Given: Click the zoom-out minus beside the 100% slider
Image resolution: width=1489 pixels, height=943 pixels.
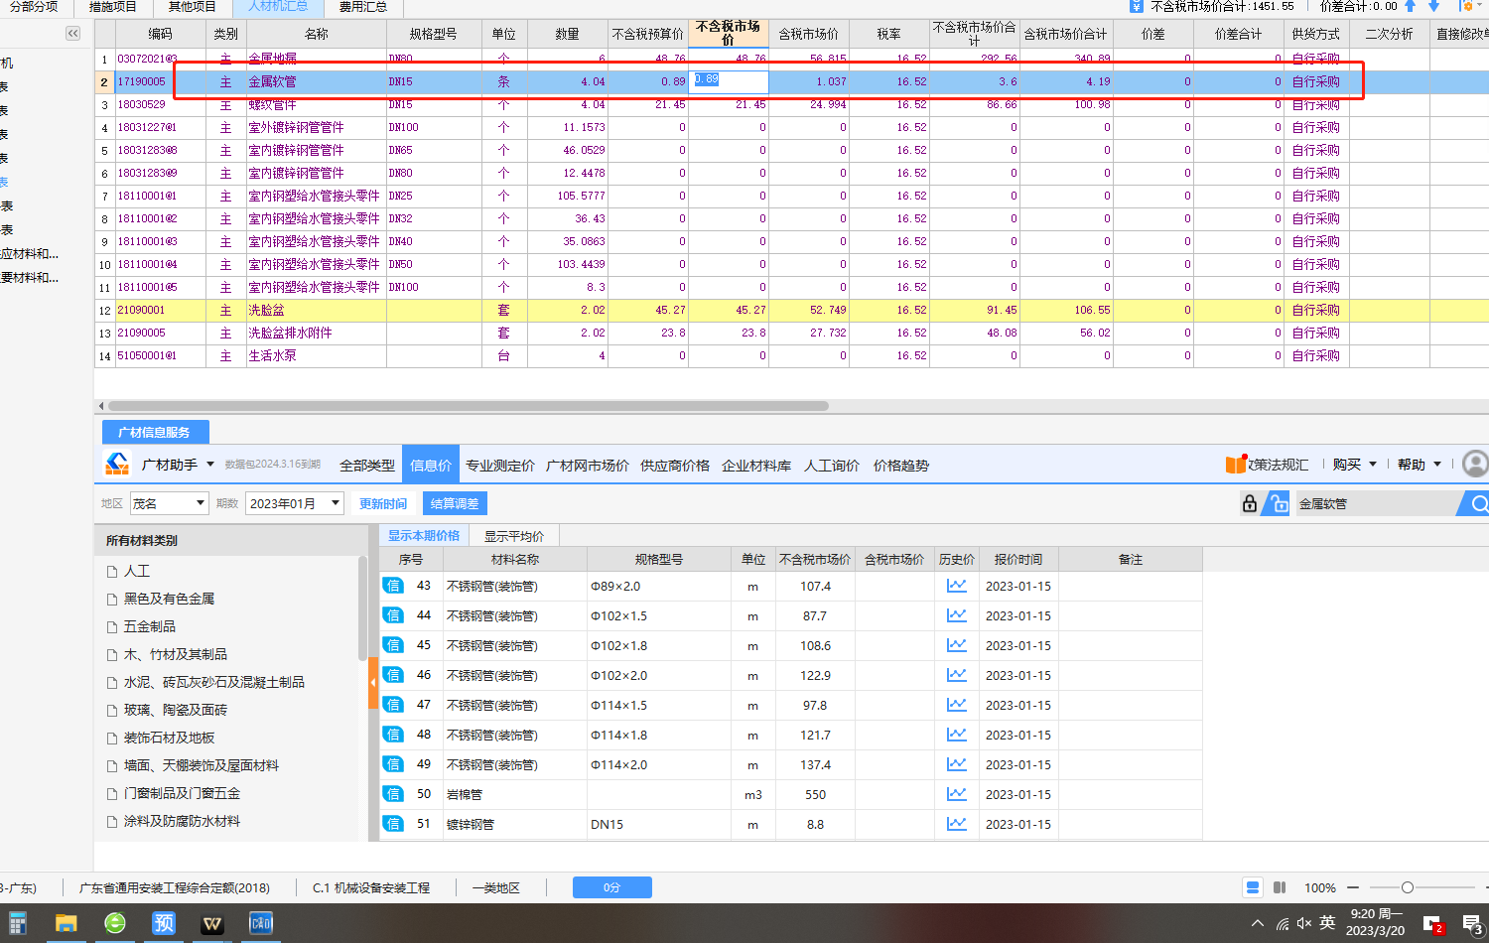Looking at the screenshot, I should [x=1355, y=887].
